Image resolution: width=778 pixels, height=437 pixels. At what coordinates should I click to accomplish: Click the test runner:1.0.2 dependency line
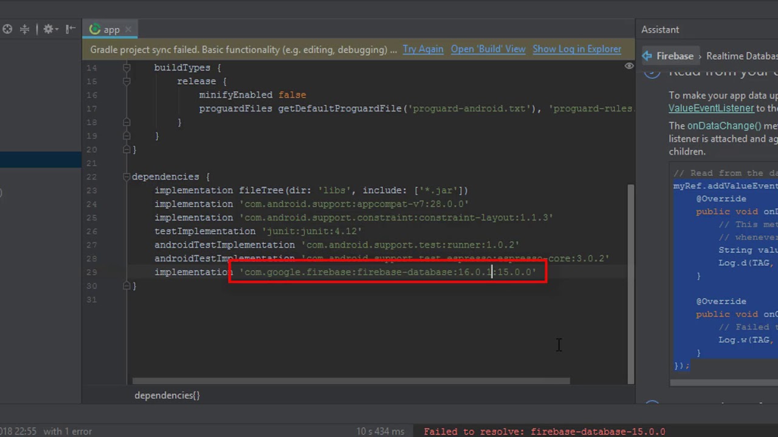coord(337,245)
